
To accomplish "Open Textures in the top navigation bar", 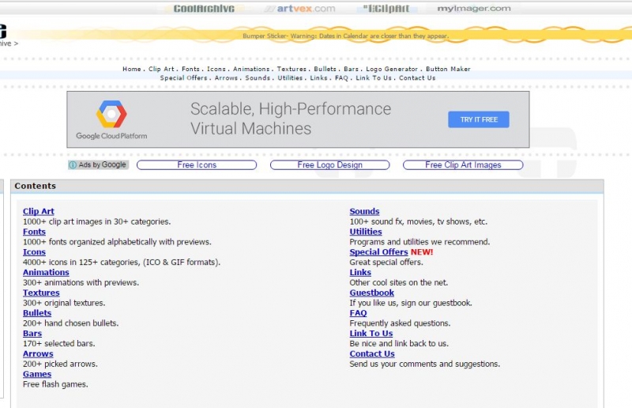I will (x=292, y=70).
